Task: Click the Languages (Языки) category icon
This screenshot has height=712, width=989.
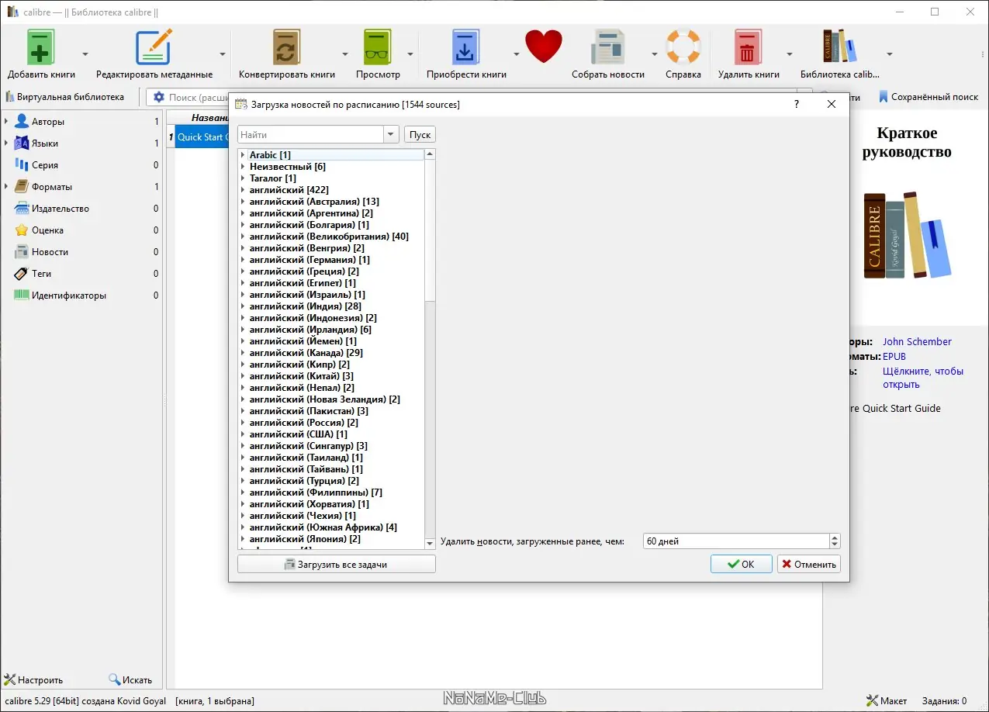Action: pos(22,143)
